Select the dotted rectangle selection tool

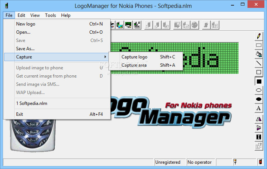[259, 45]
